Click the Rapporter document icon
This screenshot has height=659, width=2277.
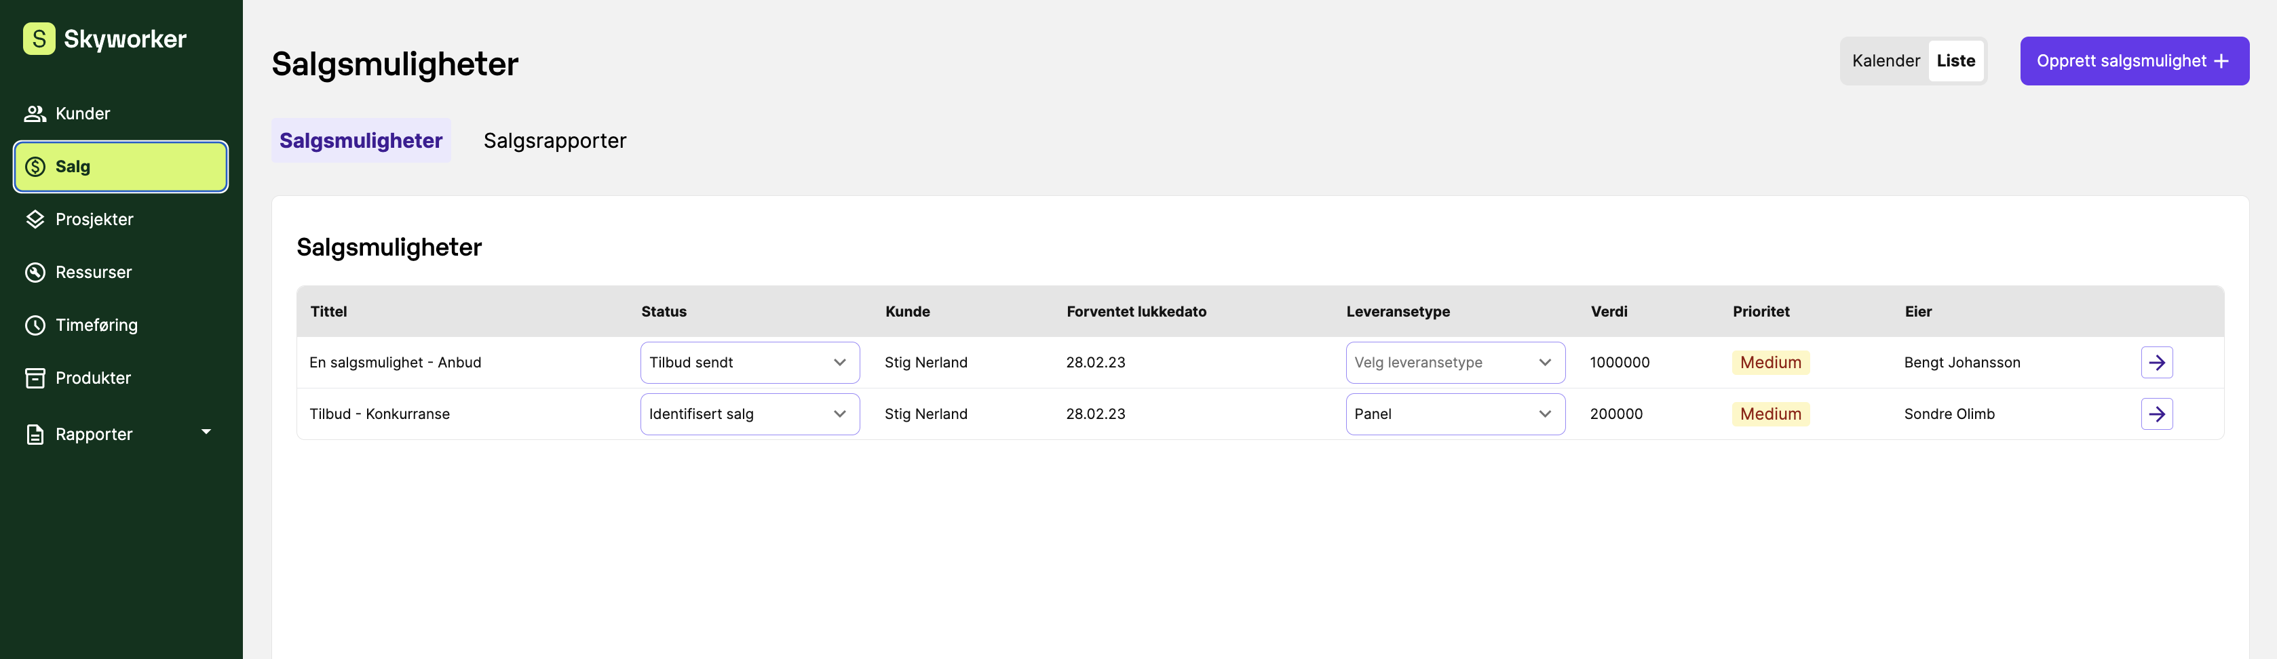point(35,435)
